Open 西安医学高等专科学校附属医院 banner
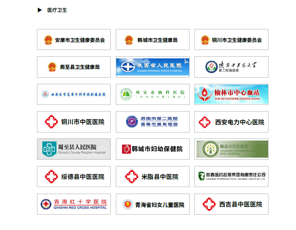Viewport: 296px width, 230px height. click(x=74, y=94)
